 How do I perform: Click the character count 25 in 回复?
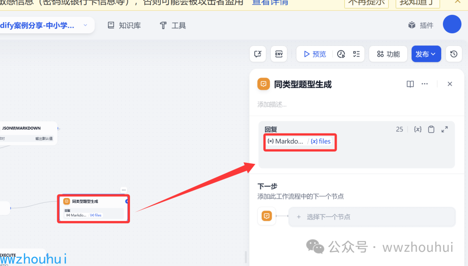pos(400,129)
